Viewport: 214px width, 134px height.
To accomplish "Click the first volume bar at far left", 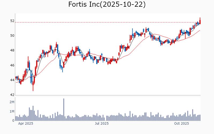I will click(x=16, y=118).
